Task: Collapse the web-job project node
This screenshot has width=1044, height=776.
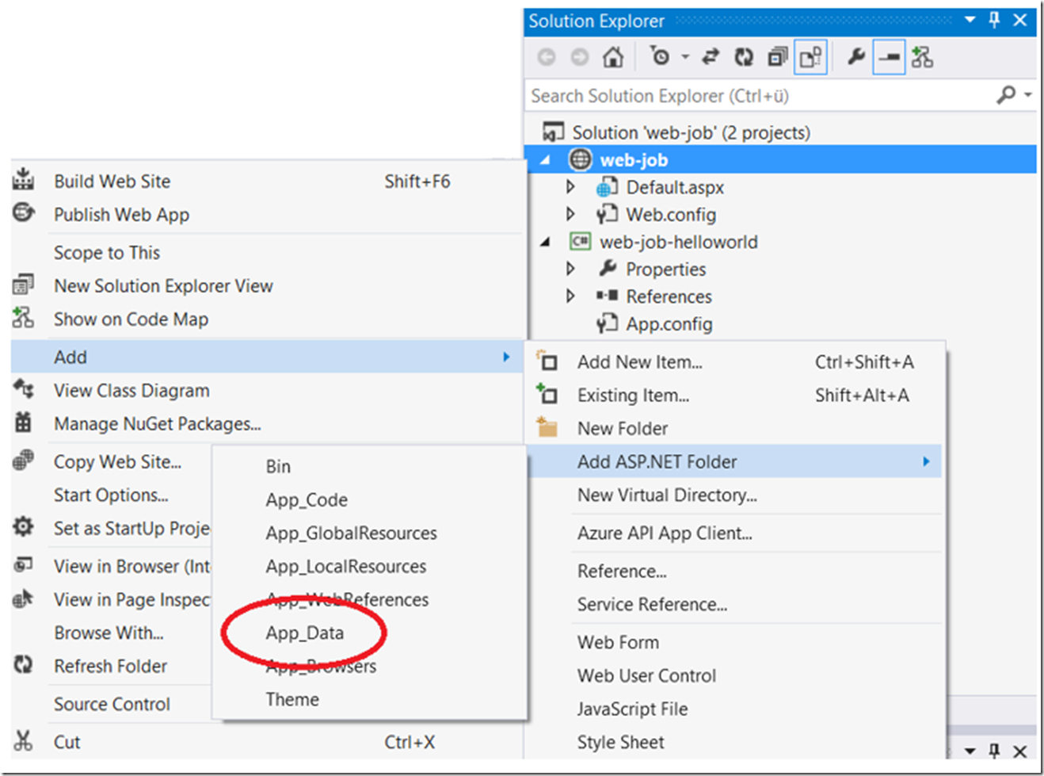Action: click(545, 160)
